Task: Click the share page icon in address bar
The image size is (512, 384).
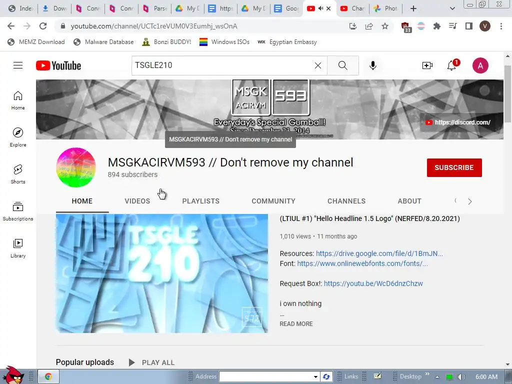Action: [369, 26]
